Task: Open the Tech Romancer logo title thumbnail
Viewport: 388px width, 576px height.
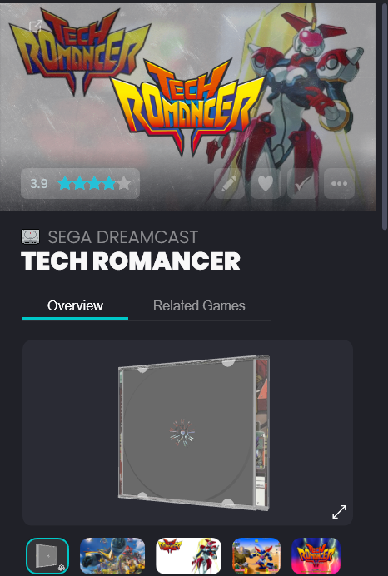Action: [316, 556]
